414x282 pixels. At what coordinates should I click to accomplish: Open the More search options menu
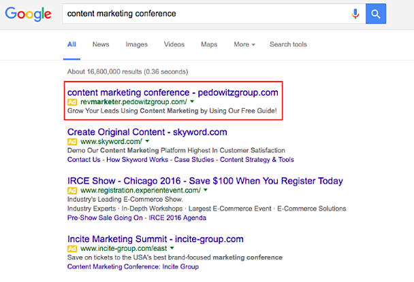pos(244,45)
